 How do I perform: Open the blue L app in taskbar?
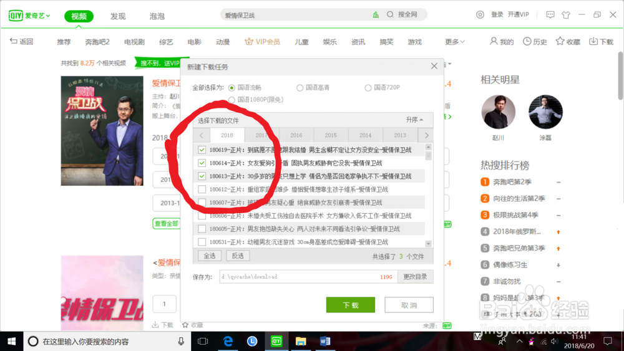tap(252, 342)
